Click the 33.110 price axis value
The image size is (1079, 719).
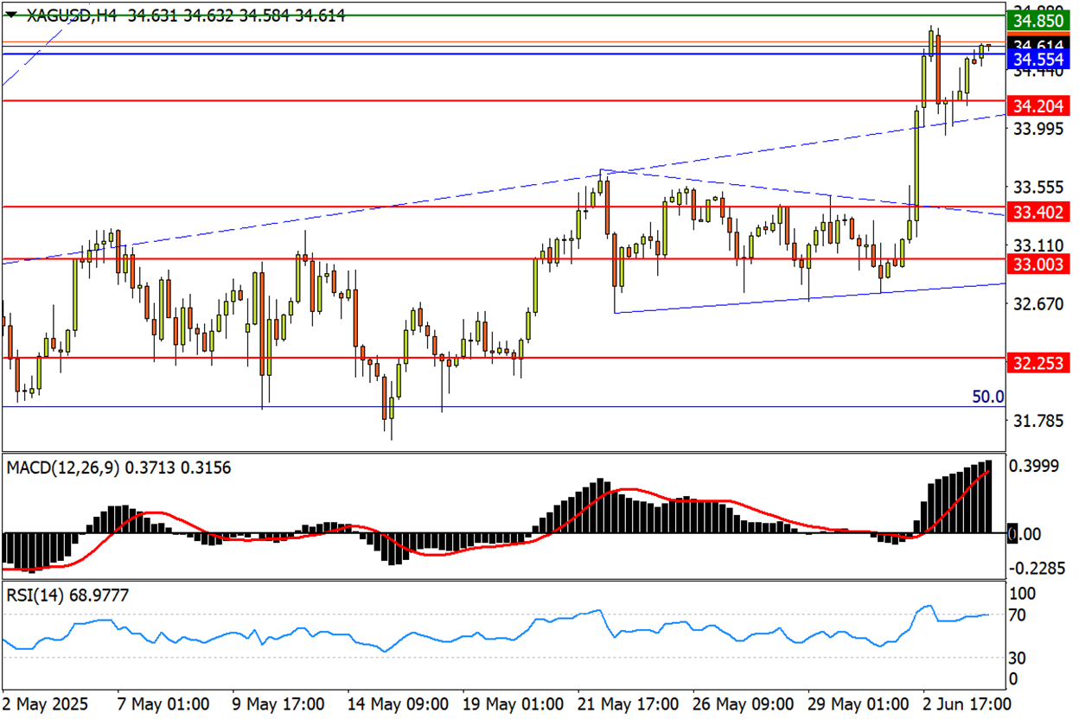pos(1037,245)
